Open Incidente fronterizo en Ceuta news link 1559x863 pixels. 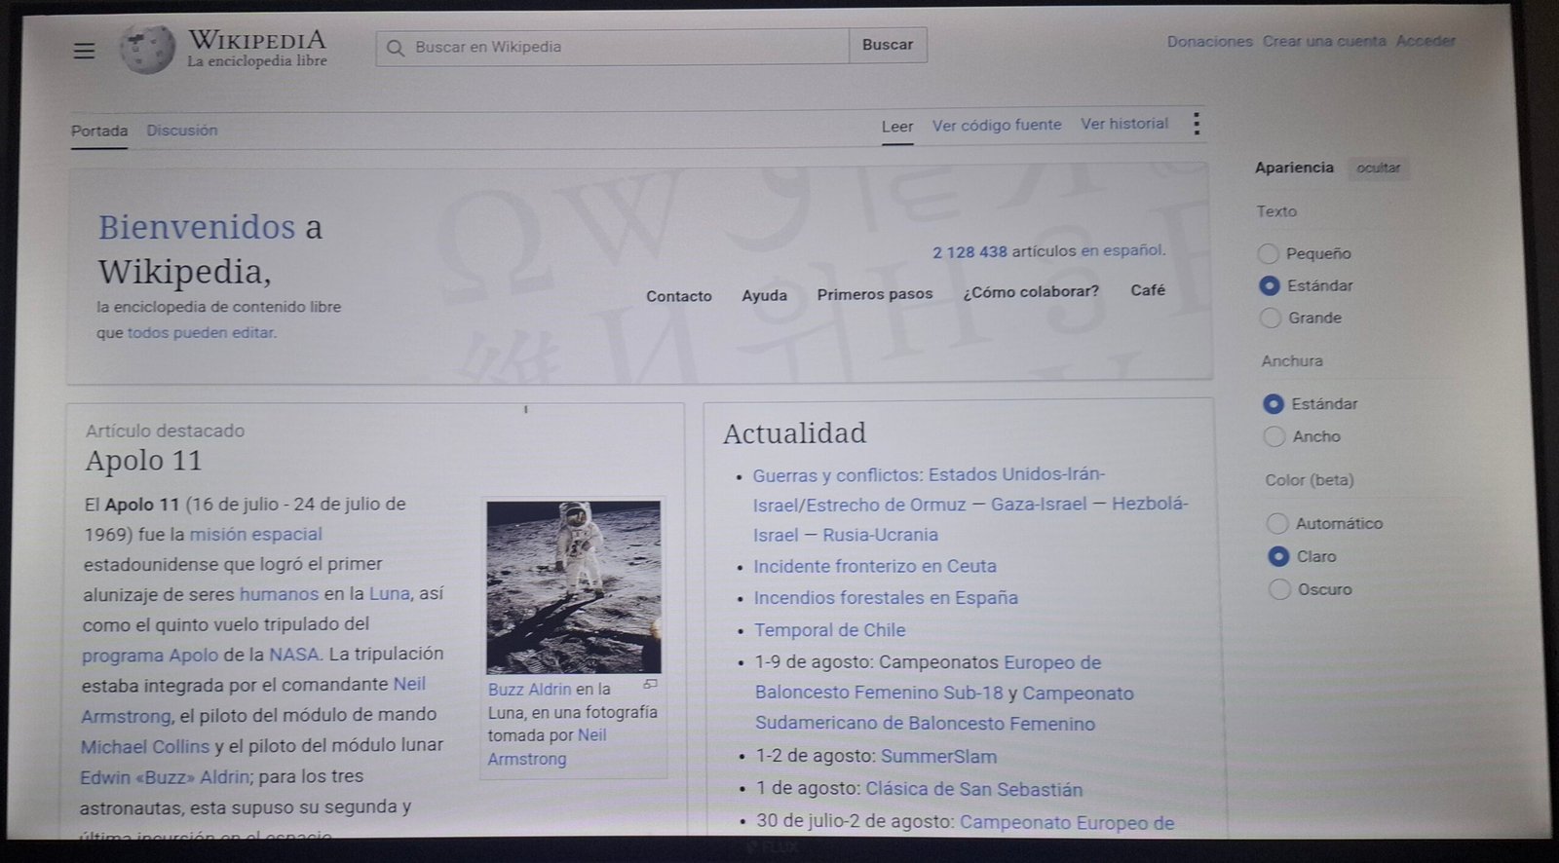(875, 566)
